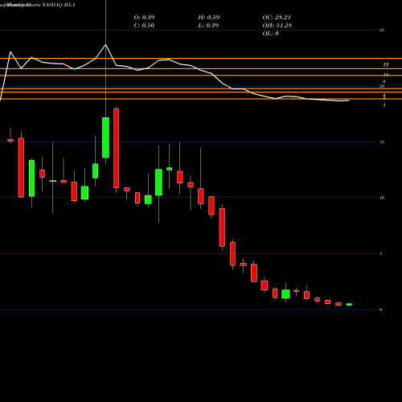Viewport: 402px width, 402px height.
Task: Click the high price value 'H: 0.59'
Action: point(209,17)
